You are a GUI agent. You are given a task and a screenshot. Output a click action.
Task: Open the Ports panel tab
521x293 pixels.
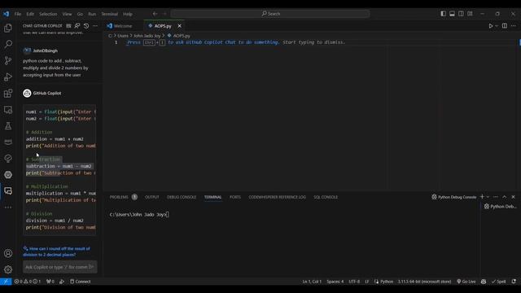point(235,197)
